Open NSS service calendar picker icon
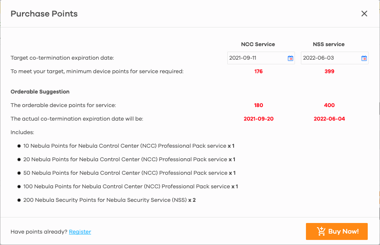The image size is (380, 245). click(x=364, y=58)
